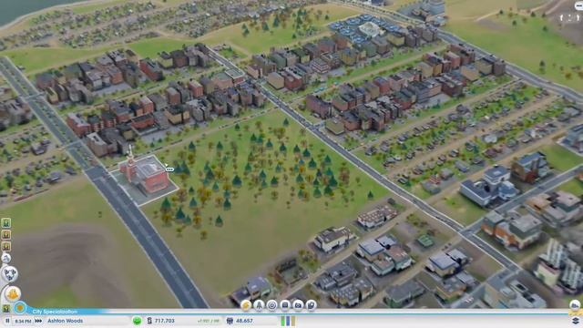Click the triple-arrow fast-forward speed button
Image resolution: width=583 pixels, height=328 pixels.
pyautogui.click(x=38, y=321)
